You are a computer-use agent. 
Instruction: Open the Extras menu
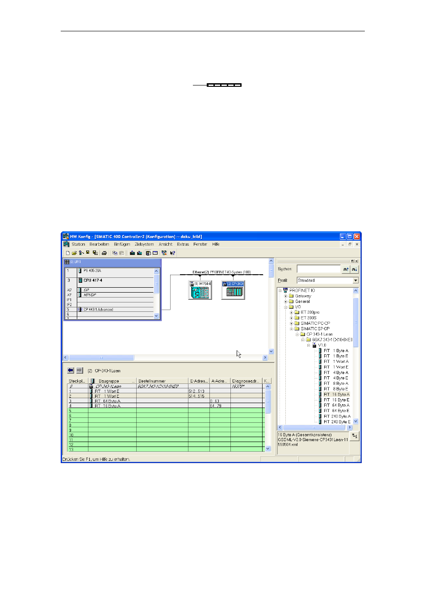tap(183, 244)
